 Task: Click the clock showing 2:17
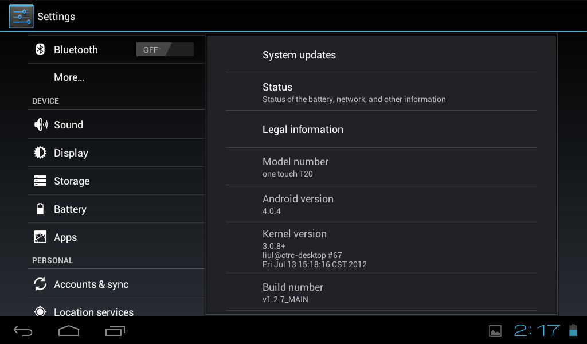pos(537,330)
